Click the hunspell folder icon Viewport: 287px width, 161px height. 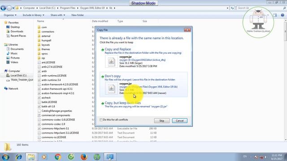(x=39, y=40)
